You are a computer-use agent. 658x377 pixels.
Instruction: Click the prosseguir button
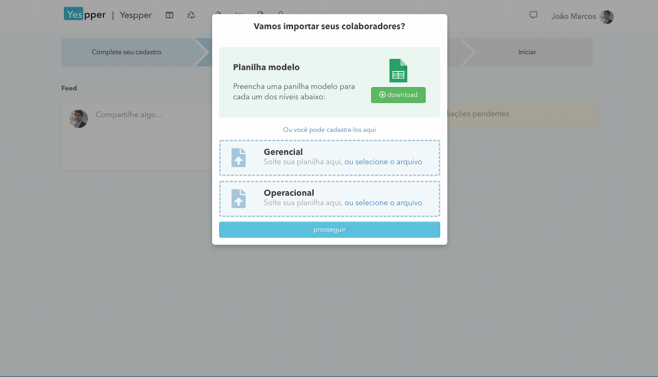pos(329,229)
